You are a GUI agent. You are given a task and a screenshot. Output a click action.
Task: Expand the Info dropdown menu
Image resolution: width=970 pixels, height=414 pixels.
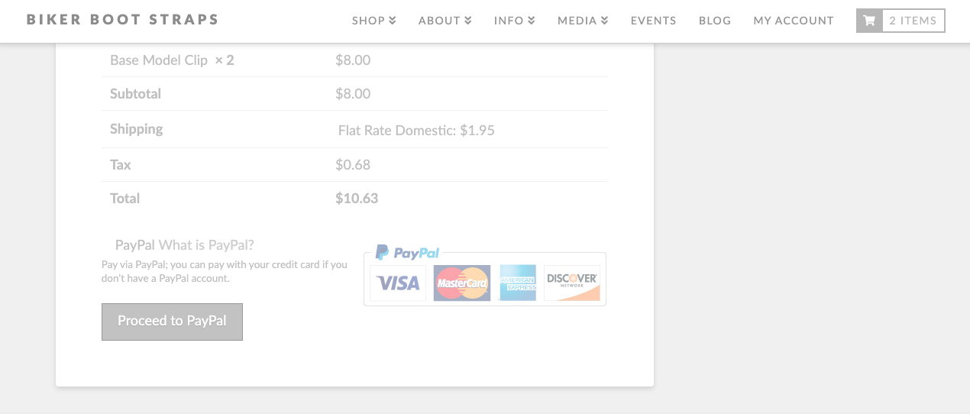[x=515, y=21]
